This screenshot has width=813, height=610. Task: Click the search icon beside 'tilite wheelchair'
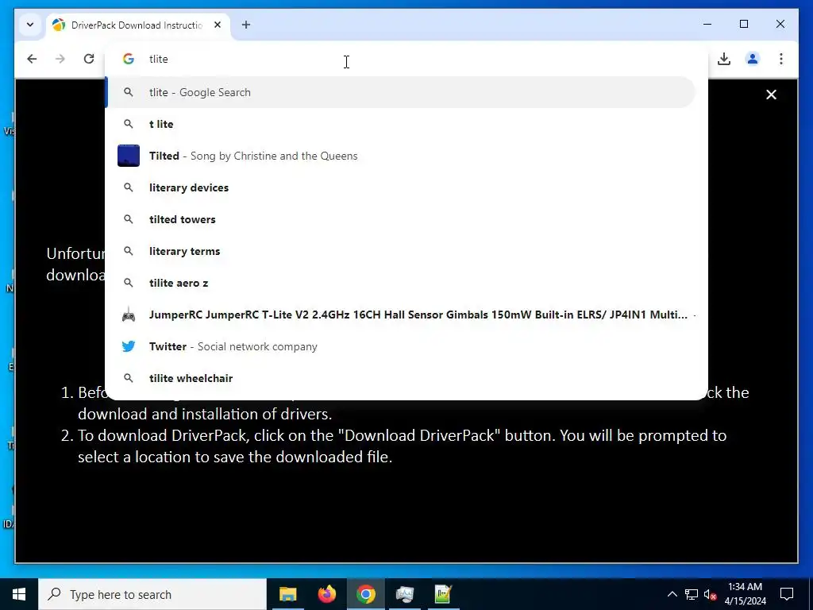(x=129, y=378)
